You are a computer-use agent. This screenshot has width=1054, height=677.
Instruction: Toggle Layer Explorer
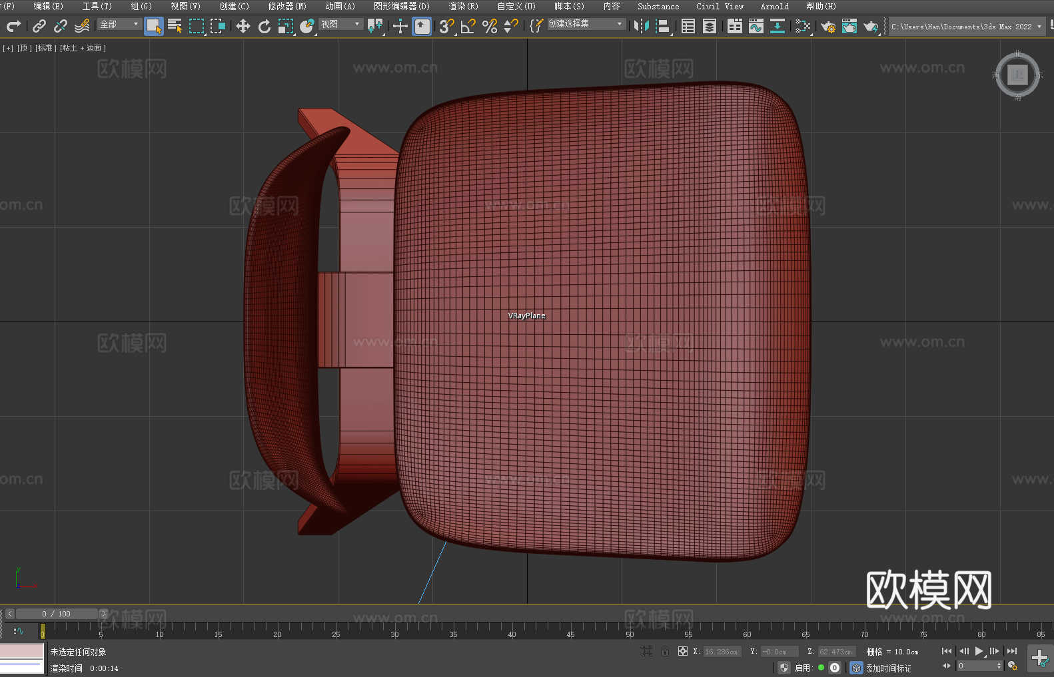click(x=710, y=26)
